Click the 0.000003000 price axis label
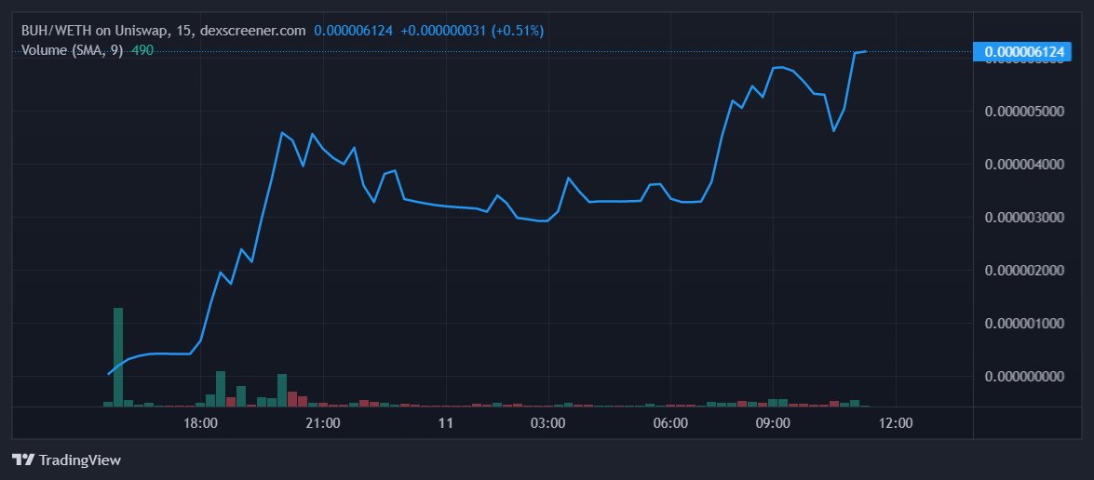Viewport: 1094px width, 480px height. pos(1024,218)
